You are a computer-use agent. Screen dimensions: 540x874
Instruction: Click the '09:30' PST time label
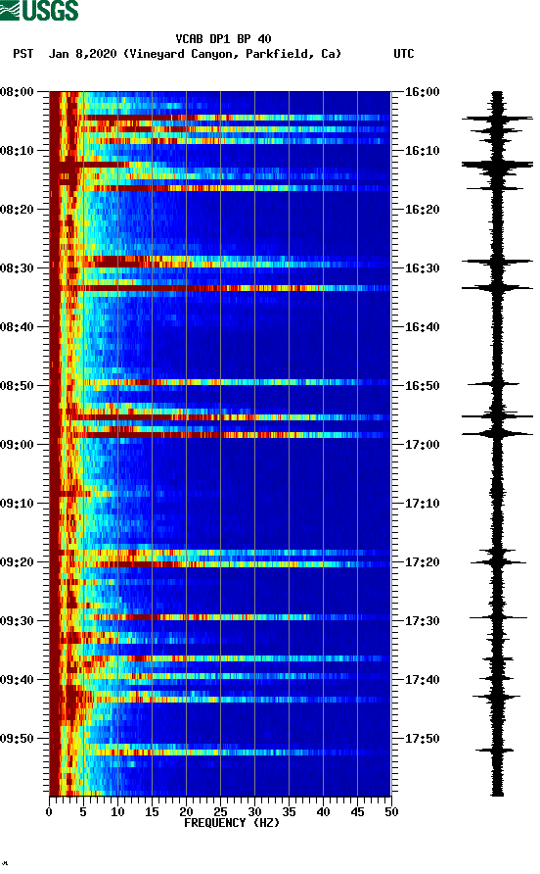tap(17, 621)
